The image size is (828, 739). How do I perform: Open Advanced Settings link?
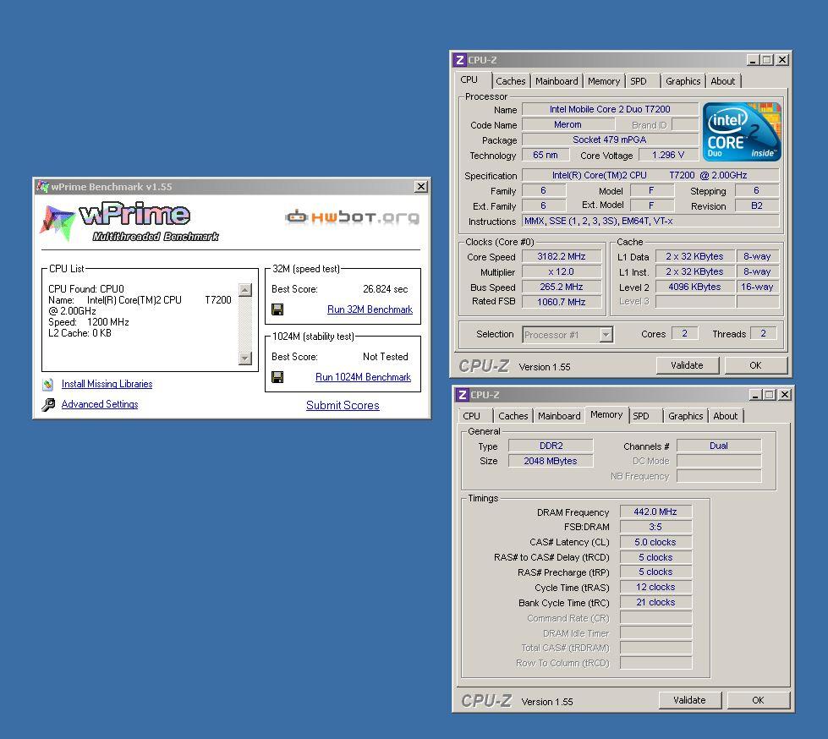pyautogui.click(x=100, y=404)
